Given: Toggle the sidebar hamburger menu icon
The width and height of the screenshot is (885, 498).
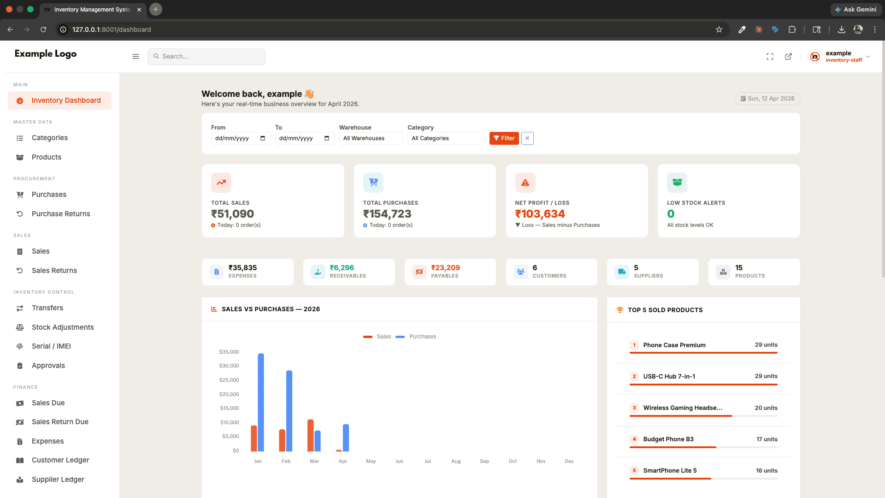Looking at the screenshot, I should pos(136,56).
